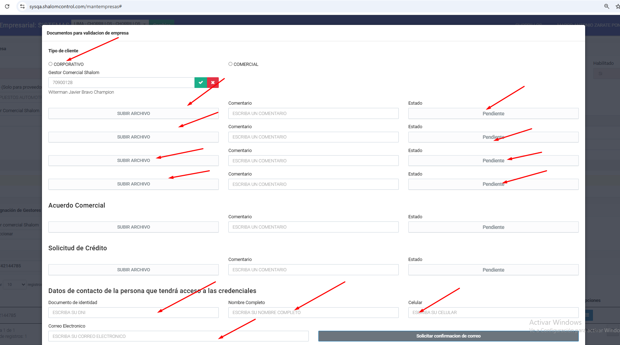This screenshot has width=620, height=345.
Task: Click Pendiente status under Acuerdo Comercial
Action: (493, 227)
